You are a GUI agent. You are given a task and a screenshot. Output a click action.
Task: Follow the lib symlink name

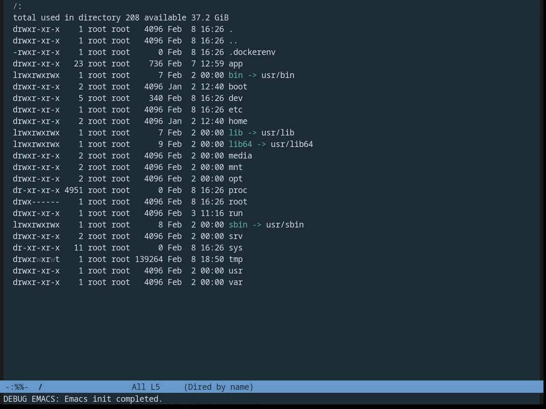[x=235, y=133]
